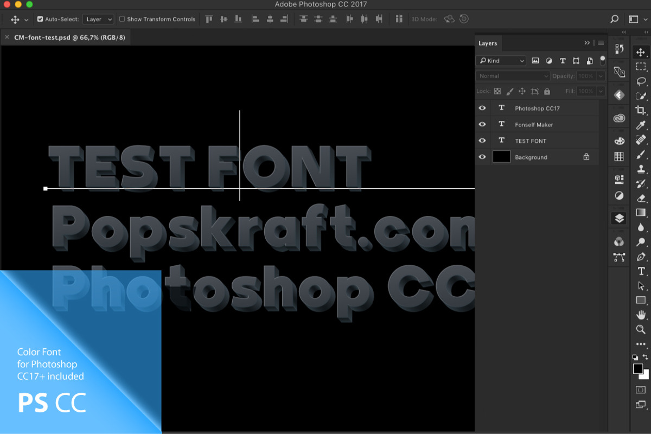Select the Move tool in the toolbox
This screenshot has width=651, height=434.
coord(641,52)
